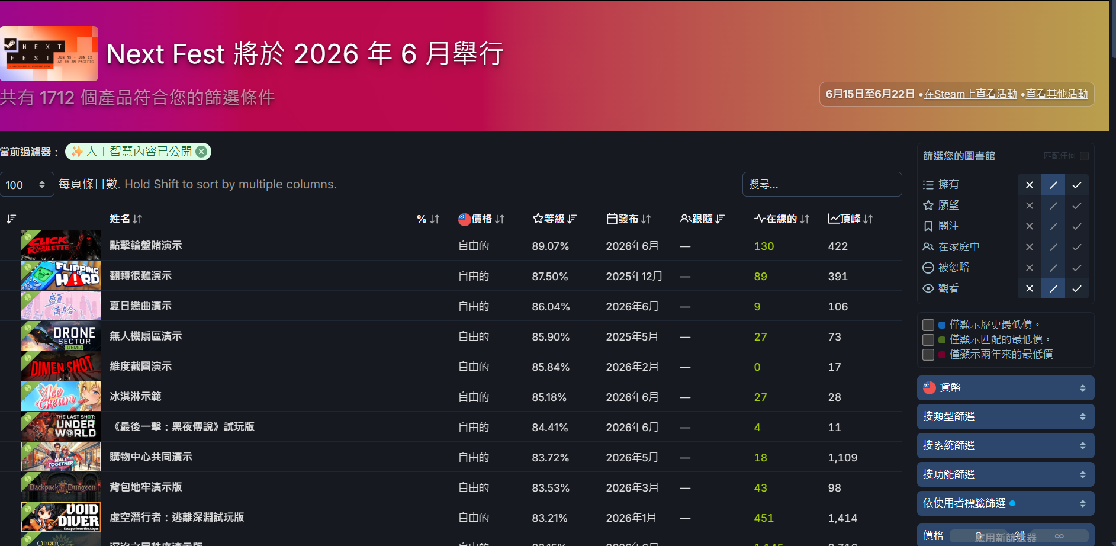
Task: Sort table by 跟隨 followers column
Action: 702,219
